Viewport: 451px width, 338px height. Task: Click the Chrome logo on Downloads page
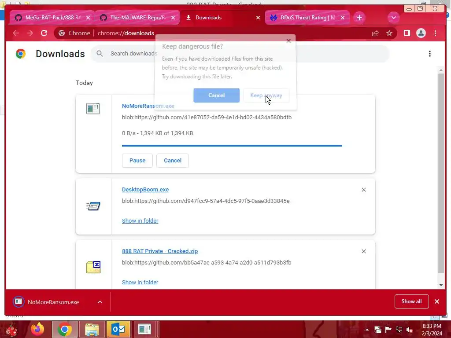(21, 54)
